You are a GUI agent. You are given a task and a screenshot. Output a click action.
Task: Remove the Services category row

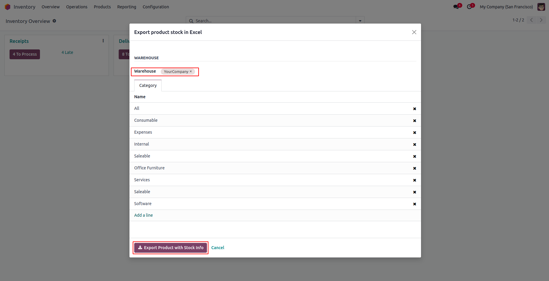pos(415,180)
